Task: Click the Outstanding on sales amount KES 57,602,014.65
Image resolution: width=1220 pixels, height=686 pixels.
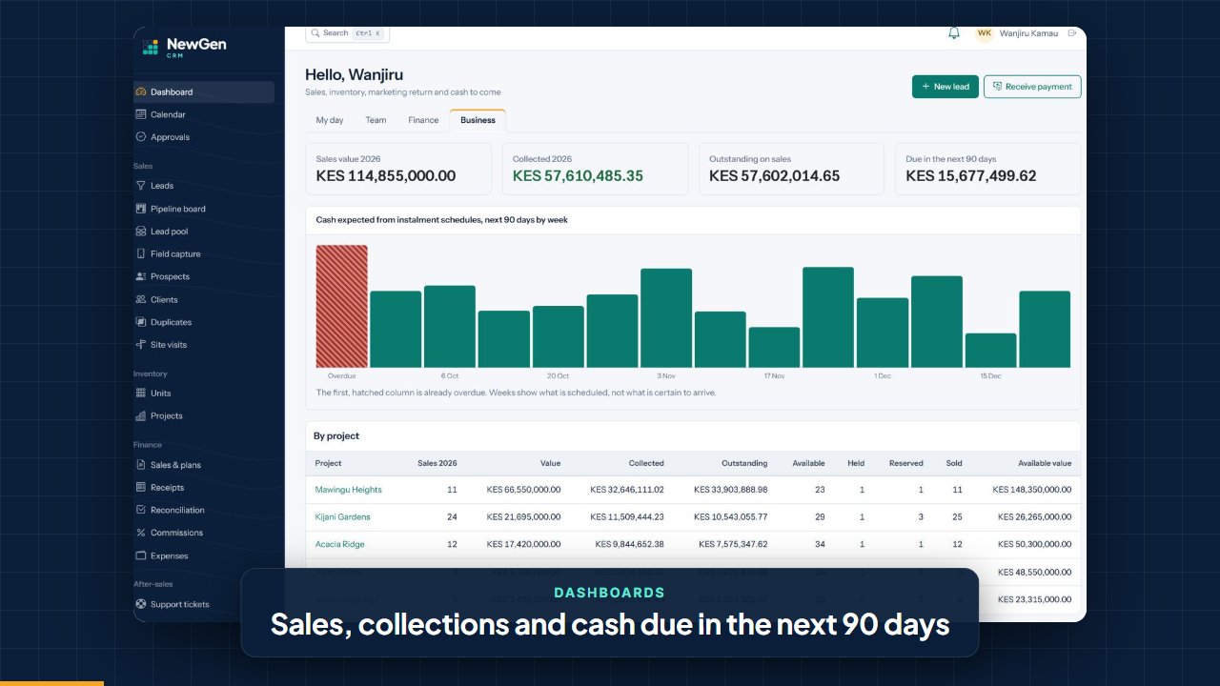Action: pyautogui.click(x=775, y=176)
